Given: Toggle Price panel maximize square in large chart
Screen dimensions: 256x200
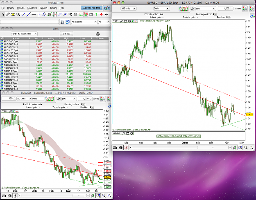Looking at the screenshot, I should click(x=126, y=21).
